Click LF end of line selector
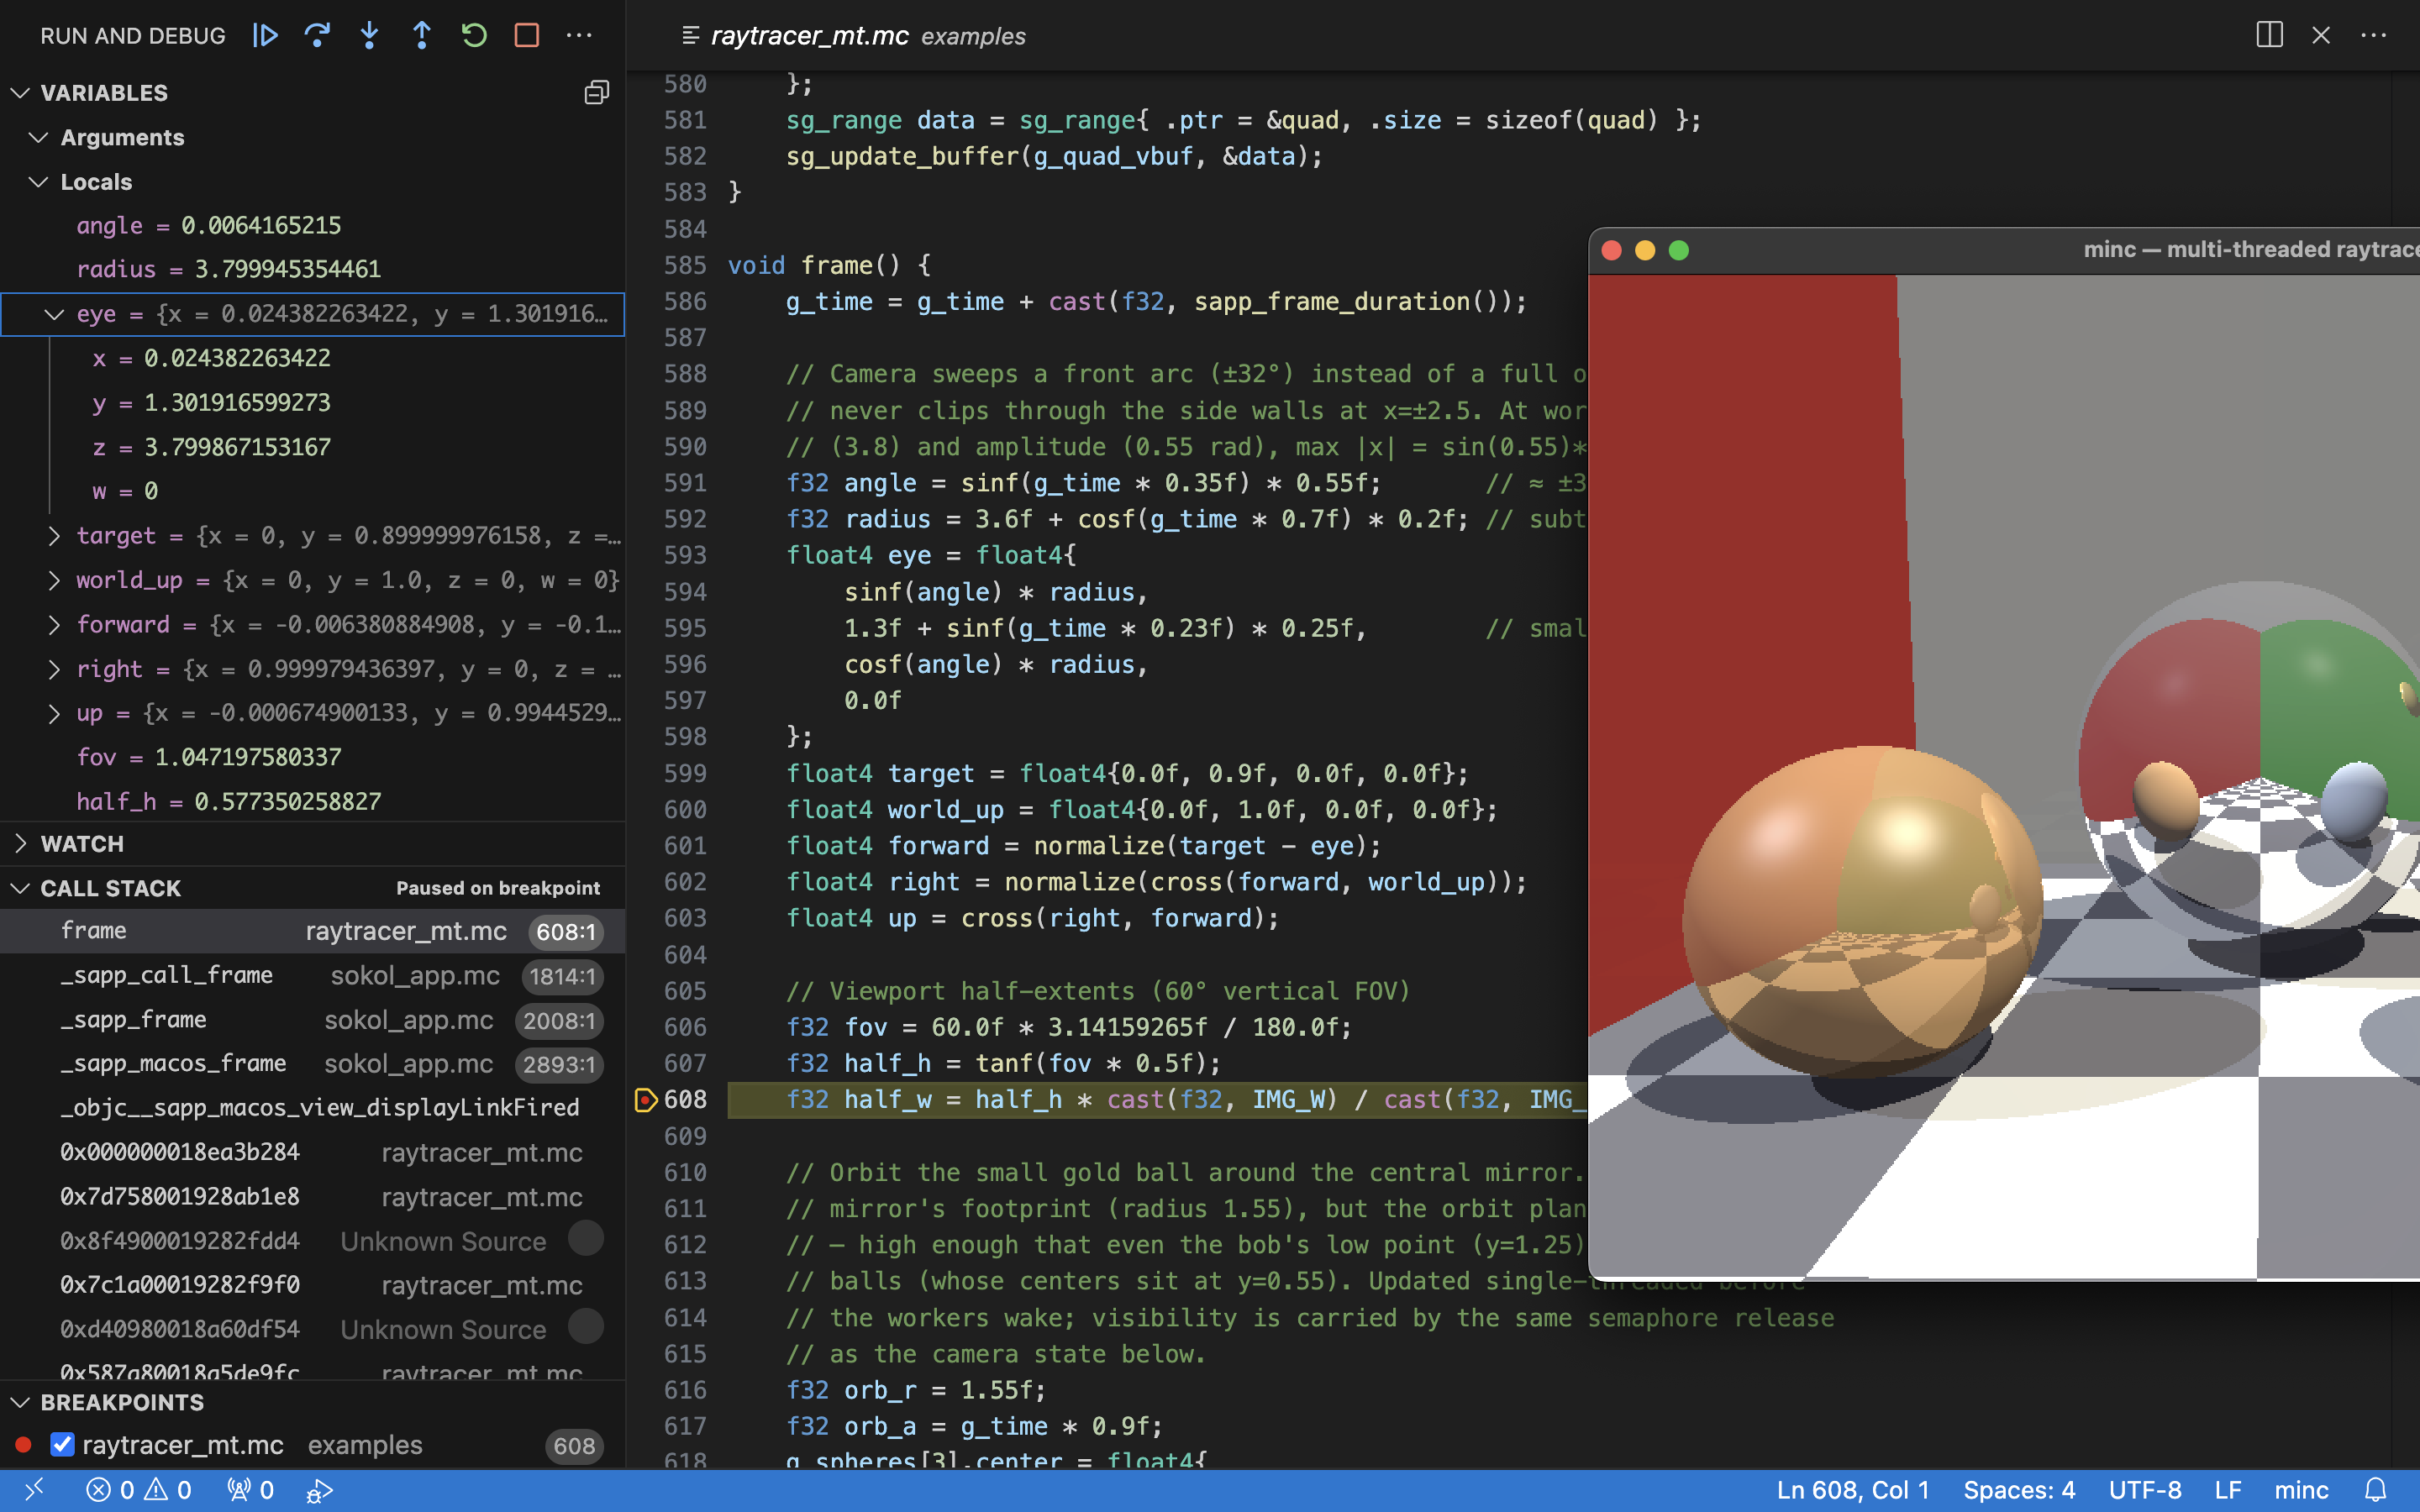Viewport: 2420px width, 1512px height. pos(2227,1490)
